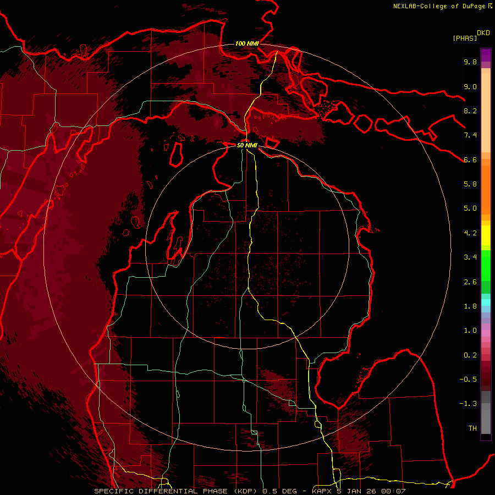
Task: Click the 9.0 legend value
Action: click(x=470, y=86)
